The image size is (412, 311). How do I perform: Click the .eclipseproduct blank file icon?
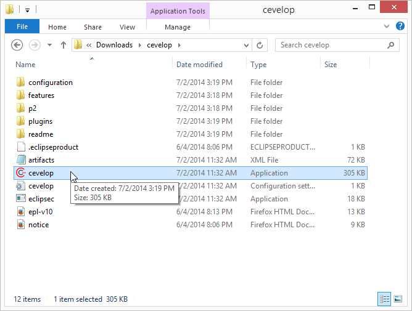(21, 147)
